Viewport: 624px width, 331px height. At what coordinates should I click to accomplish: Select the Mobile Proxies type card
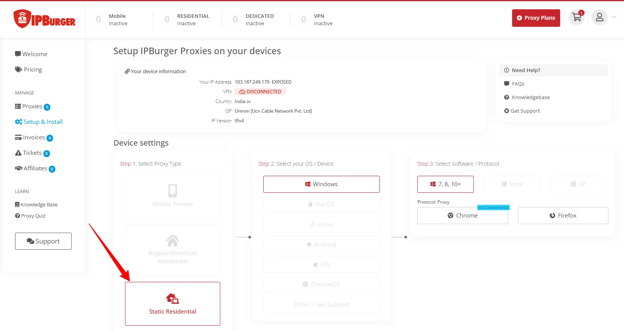pos(173,196)
